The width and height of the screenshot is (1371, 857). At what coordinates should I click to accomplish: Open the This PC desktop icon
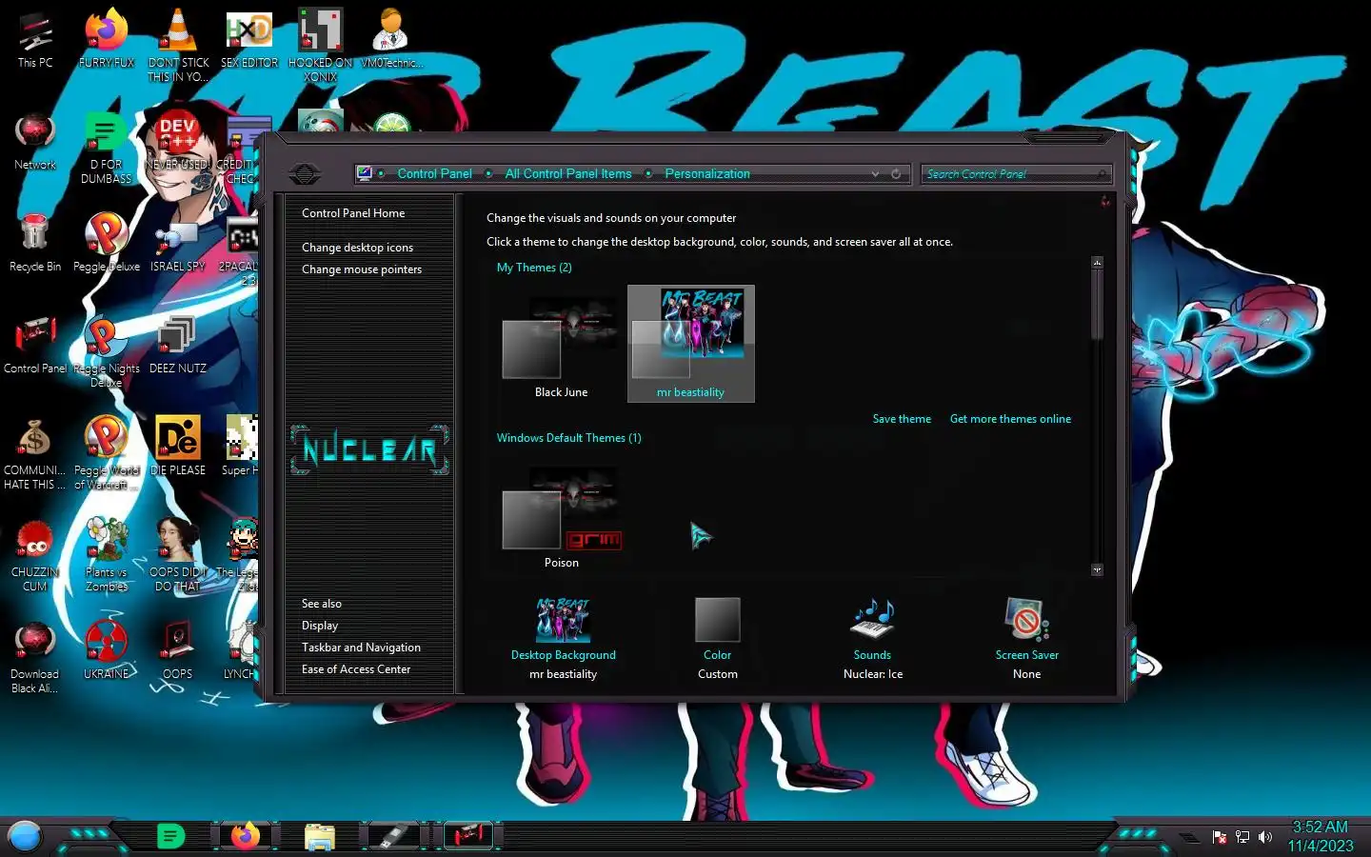35,39
